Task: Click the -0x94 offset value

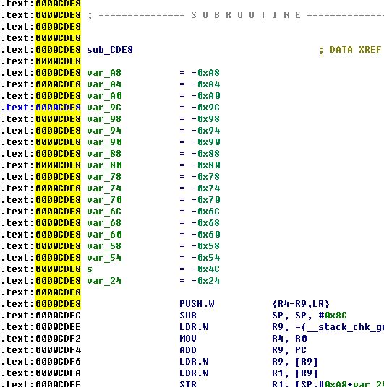Action: [205, 131]
